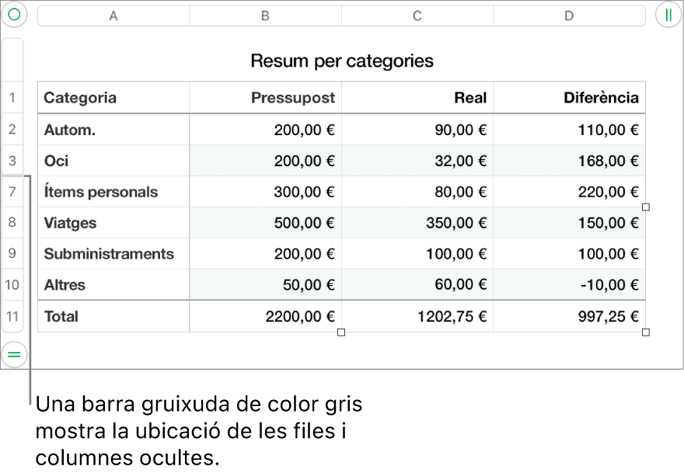Screen dimensions: 684x473
Task: Click the Total Pressupost cell 2200,00 €
Action: click(265, 316)
